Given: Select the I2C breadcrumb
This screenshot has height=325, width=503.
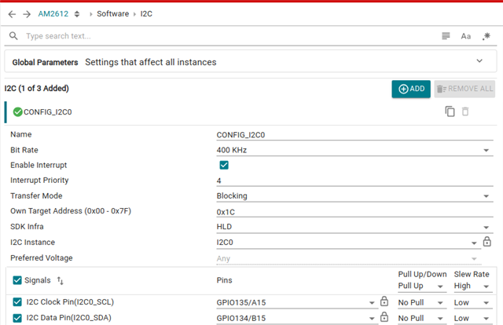Looking at the screenshot, I should pos(146,14).
